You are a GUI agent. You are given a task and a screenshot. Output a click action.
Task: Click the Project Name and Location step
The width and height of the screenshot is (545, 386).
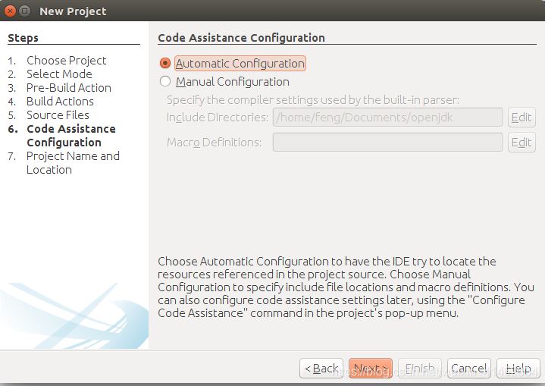coord(73,163)
